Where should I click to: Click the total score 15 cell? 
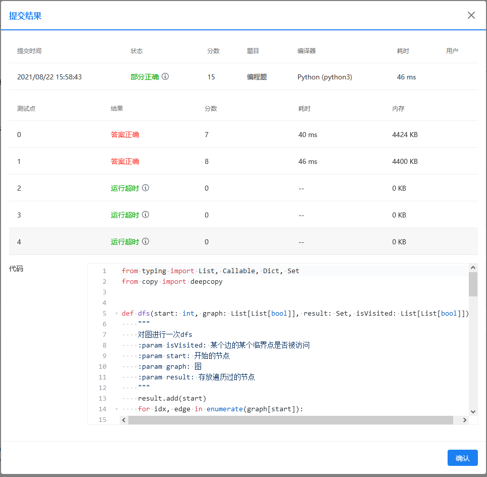point(211,77)
